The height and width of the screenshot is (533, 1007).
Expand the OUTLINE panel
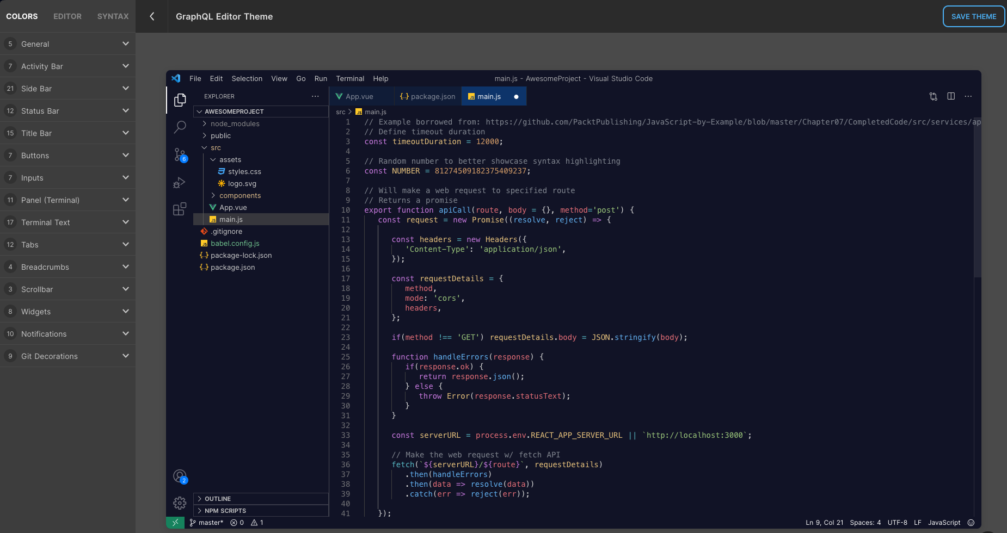pos(261,499)
